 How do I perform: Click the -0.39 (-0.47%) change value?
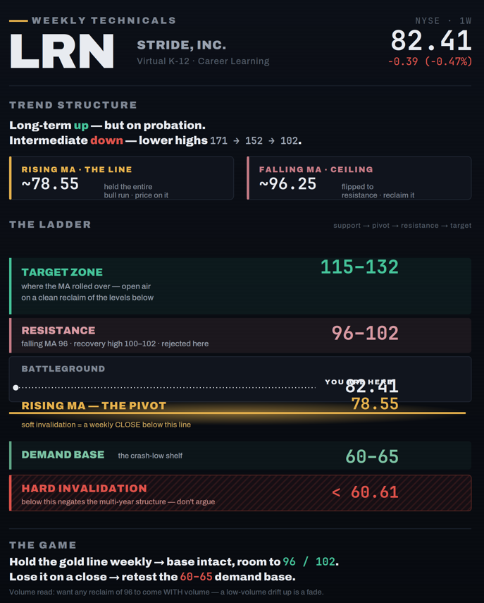tap(430, 61)
